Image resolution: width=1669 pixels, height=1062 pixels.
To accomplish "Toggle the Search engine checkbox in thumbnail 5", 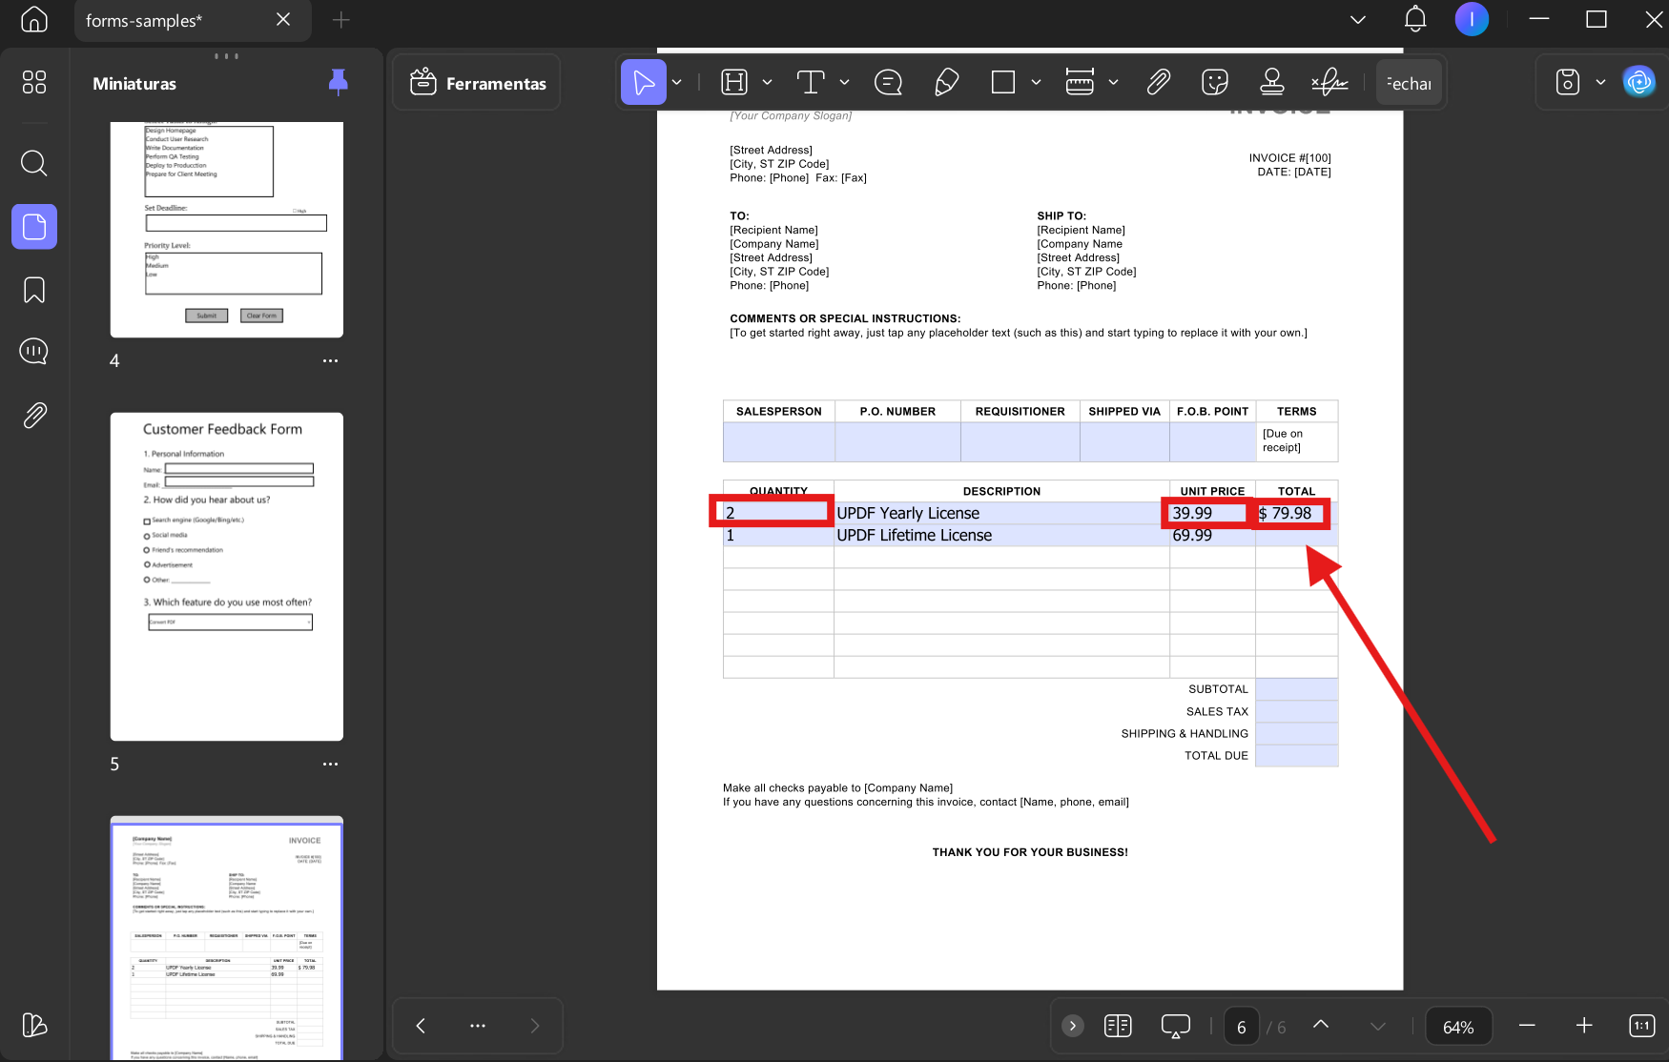I will tap(147, 521).
